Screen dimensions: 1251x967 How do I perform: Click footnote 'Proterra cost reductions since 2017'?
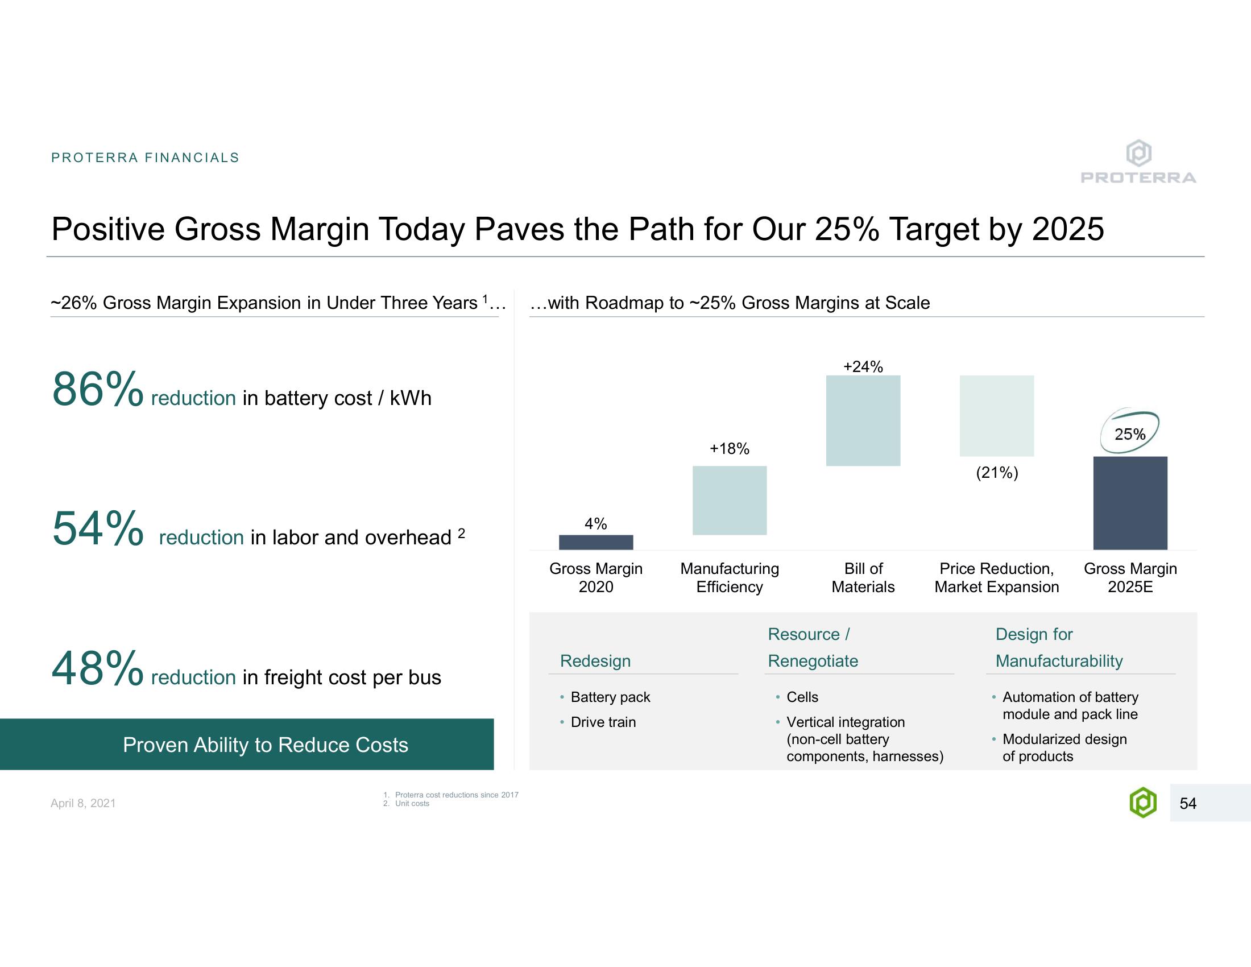[457, 795]
